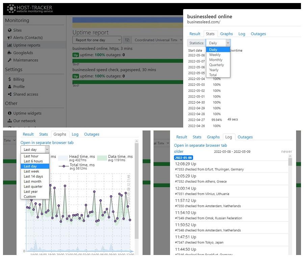Click the Uptime widgets info icon
The height and width of the screenshot is (258, 304).
coord(9,113)
